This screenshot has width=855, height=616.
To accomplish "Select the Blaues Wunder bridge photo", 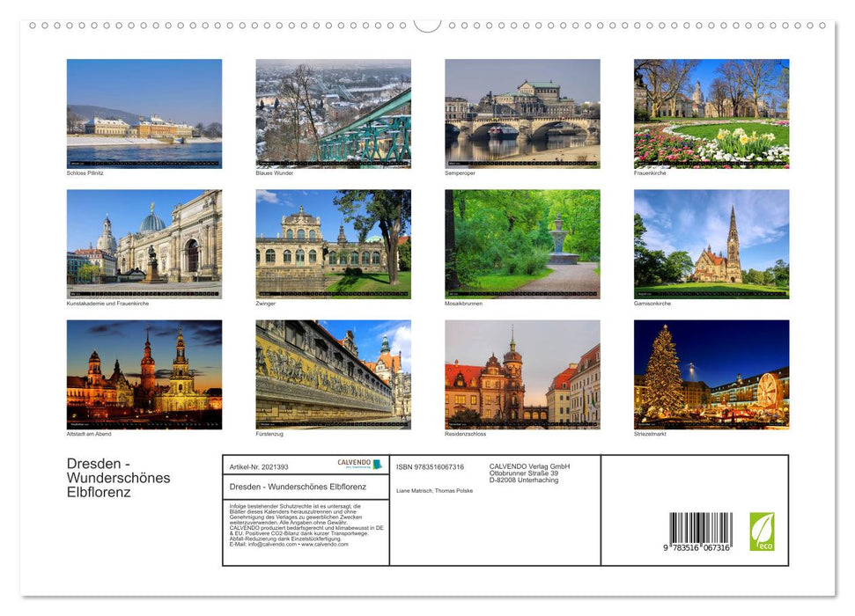I will click(333, 114).
